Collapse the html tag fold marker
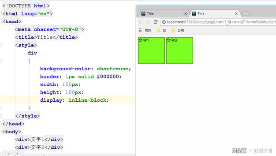Viewport: 276px width, 156px height. (x=1, y=13)
